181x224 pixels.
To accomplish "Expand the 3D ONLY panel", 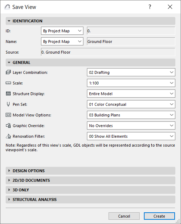I will (90, 190).
